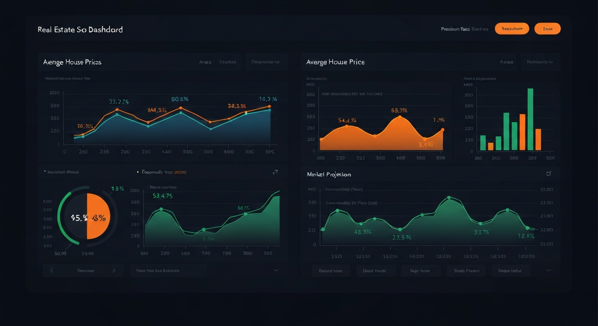
Task: Click the "S0 S%" teal data label
Action: coord(180,99)
